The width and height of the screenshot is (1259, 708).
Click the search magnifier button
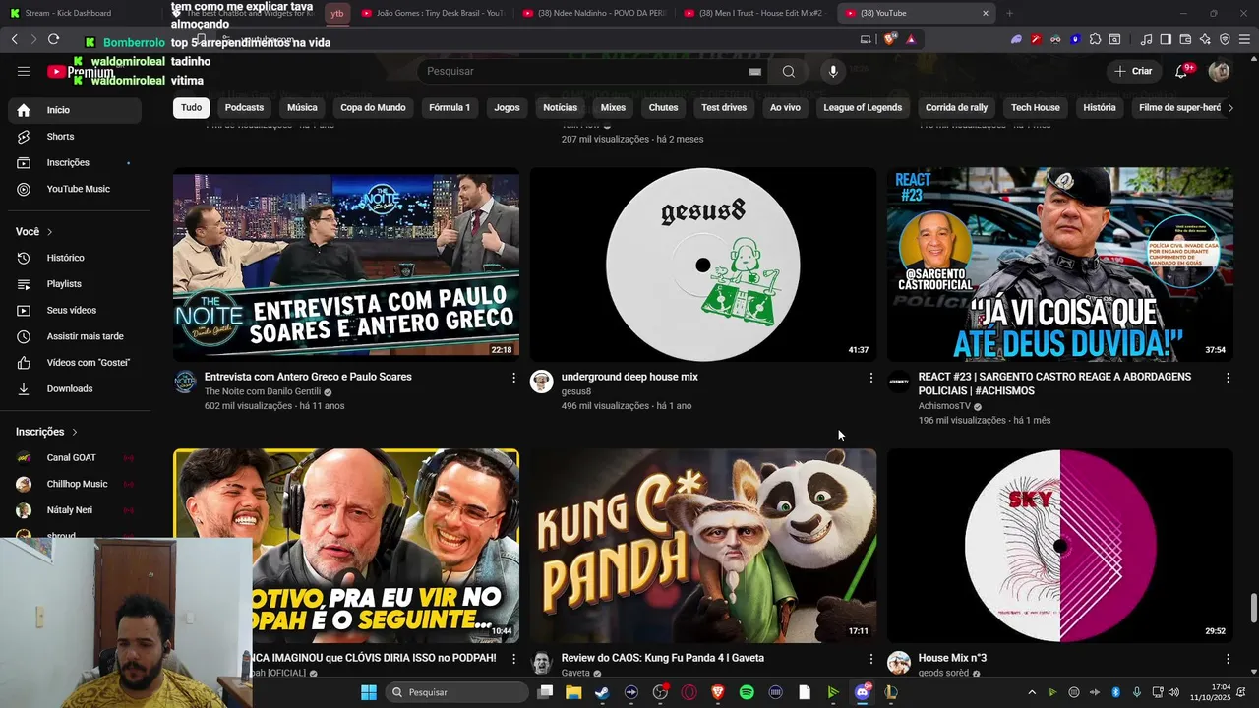(x=788, y=71)
